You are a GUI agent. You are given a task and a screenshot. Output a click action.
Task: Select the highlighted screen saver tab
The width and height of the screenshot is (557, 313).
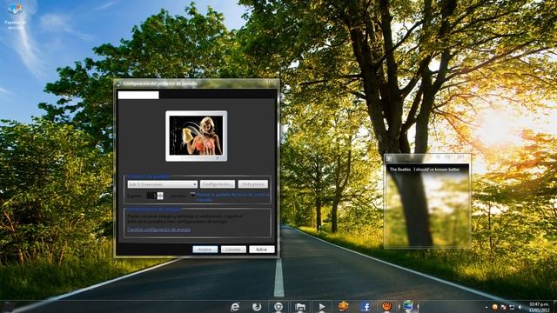[138, 95]
